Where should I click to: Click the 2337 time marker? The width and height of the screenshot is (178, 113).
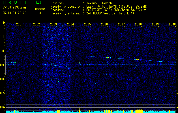pyautogui.click(x=121, y=24)
